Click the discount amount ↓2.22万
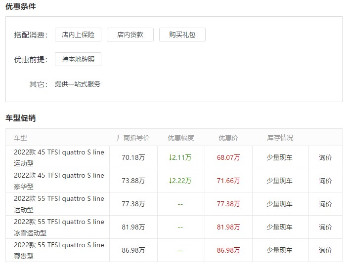Image resolution: width=346 pixels, height=266 pixels. 180,181
